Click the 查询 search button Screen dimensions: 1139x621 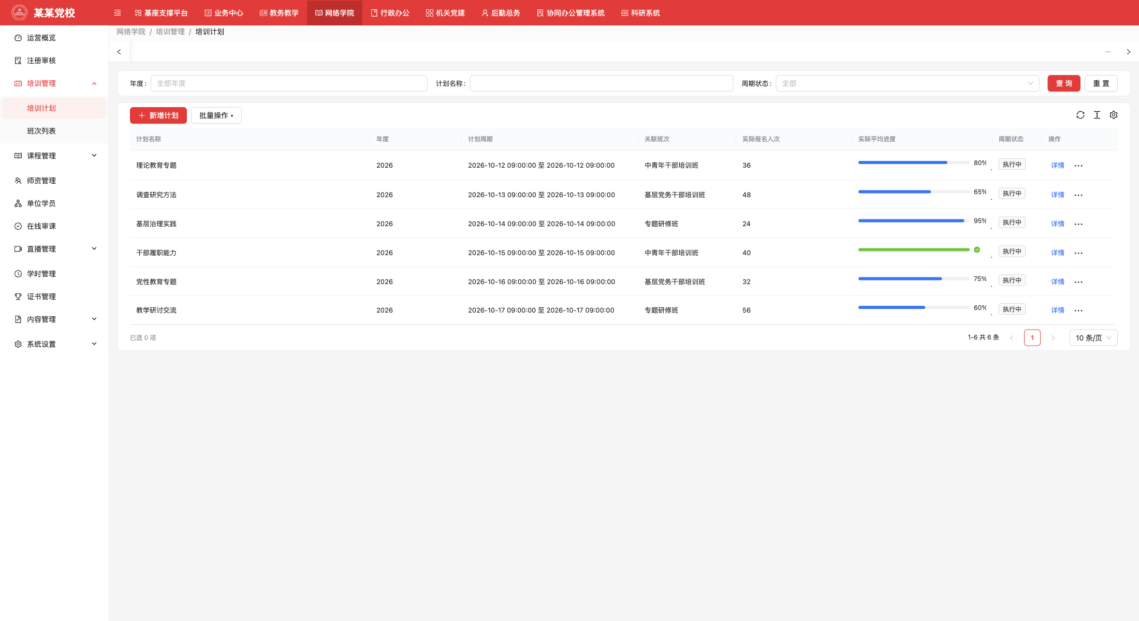tap(1064, 83)
